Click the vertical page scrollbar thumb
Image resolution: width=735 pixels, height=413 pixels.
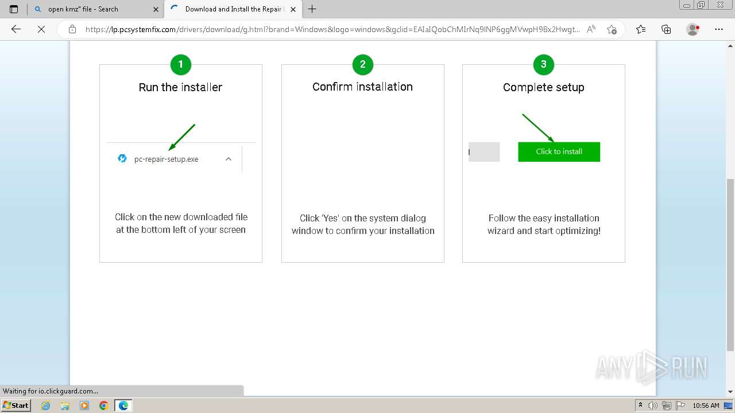point(730,264)
